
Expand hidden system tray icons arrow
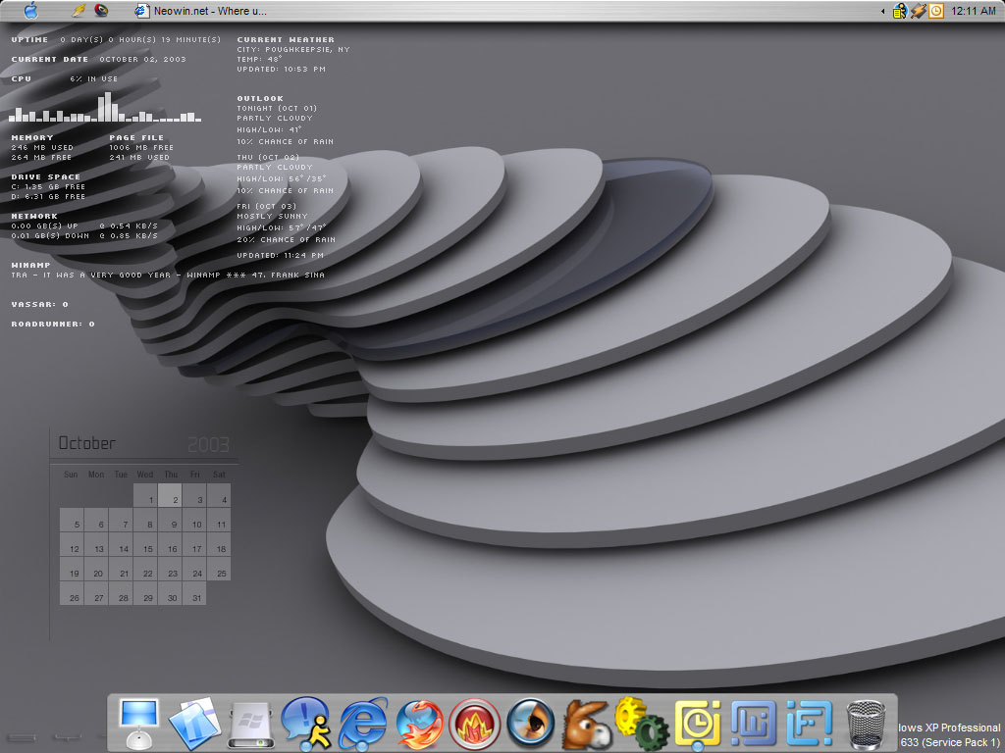882,11
